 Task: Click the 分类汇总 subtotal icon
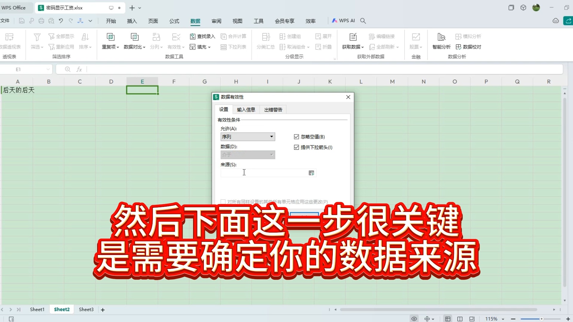(x=265, y=41)
